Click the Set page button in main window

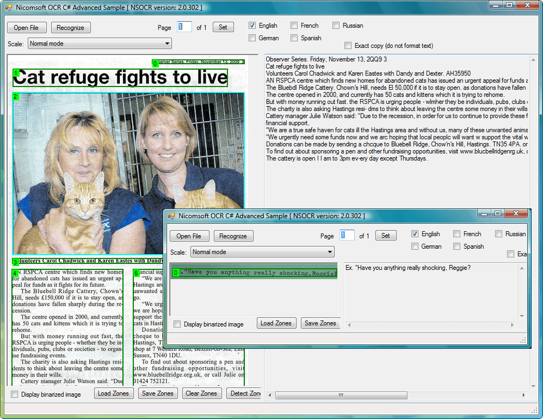click(x=223, y=27)
